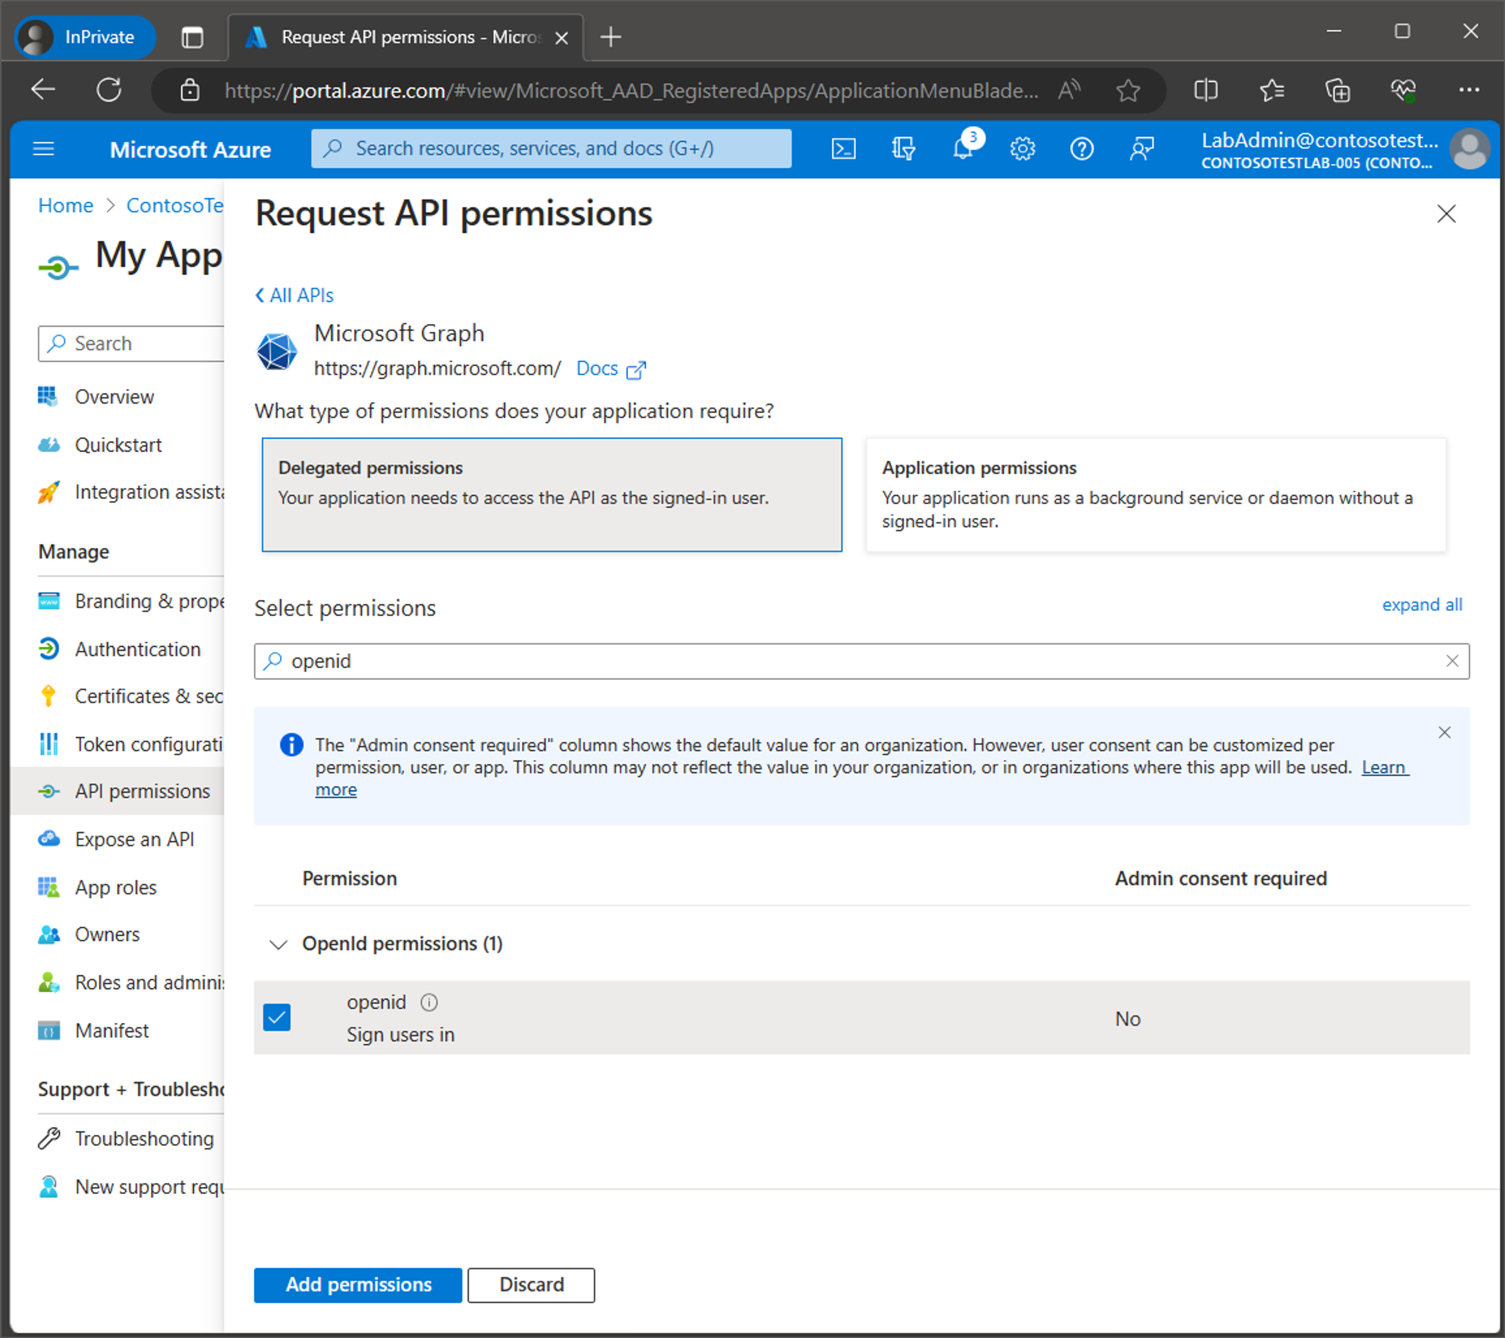The width and height of the screenshot is (1505, 1338).
Task: Click the LabAdmin account avatar
Action: coord(1470,149)
